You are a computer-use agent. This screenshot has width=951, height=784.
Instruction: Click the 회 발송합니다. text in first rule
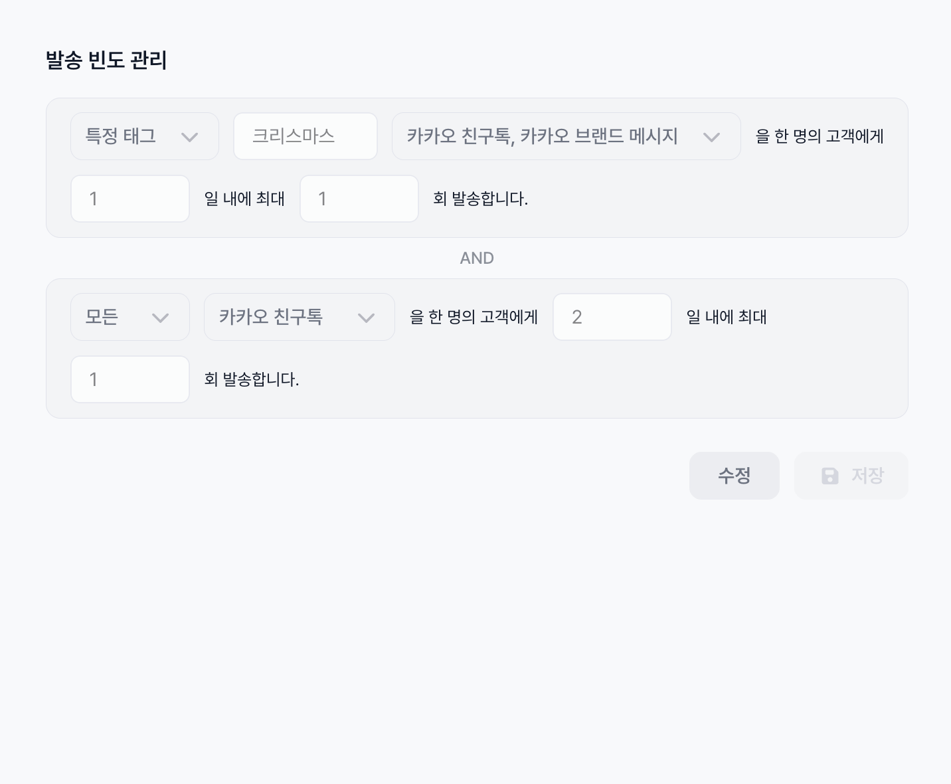point(480,199)
